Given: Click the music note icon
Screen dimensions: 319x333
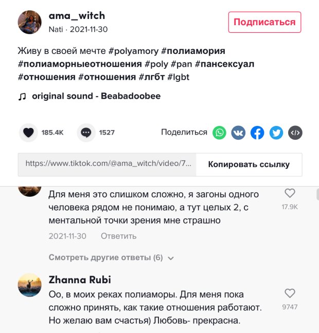Looking at the screenshot, I should pyautogui.click(x=22, y=96).
